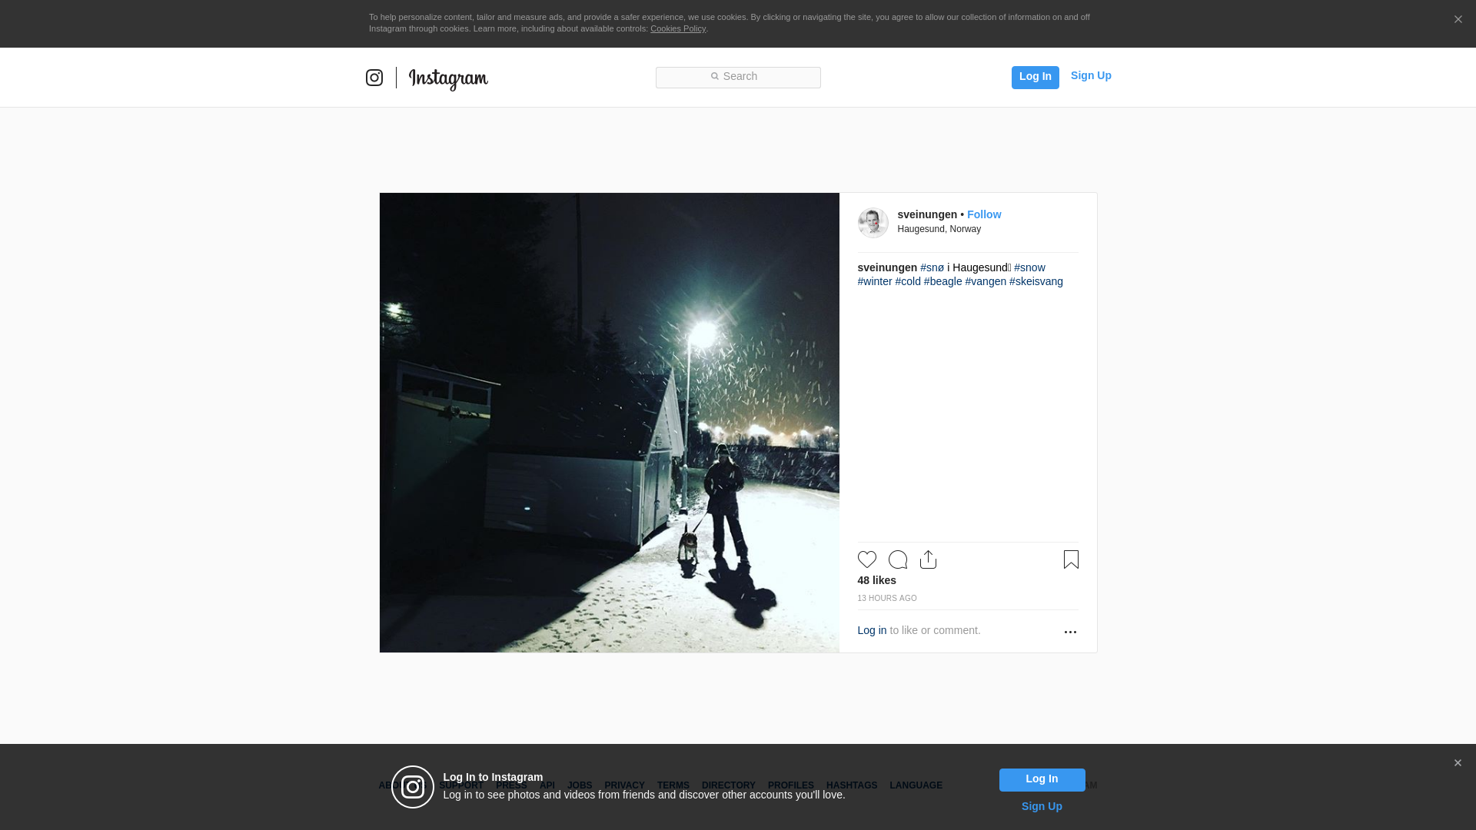Image resolution: width=1476 pixels, height=830 pixels.
Task: Click the comment speech bubble icon
Action: (x=897, y=559)
